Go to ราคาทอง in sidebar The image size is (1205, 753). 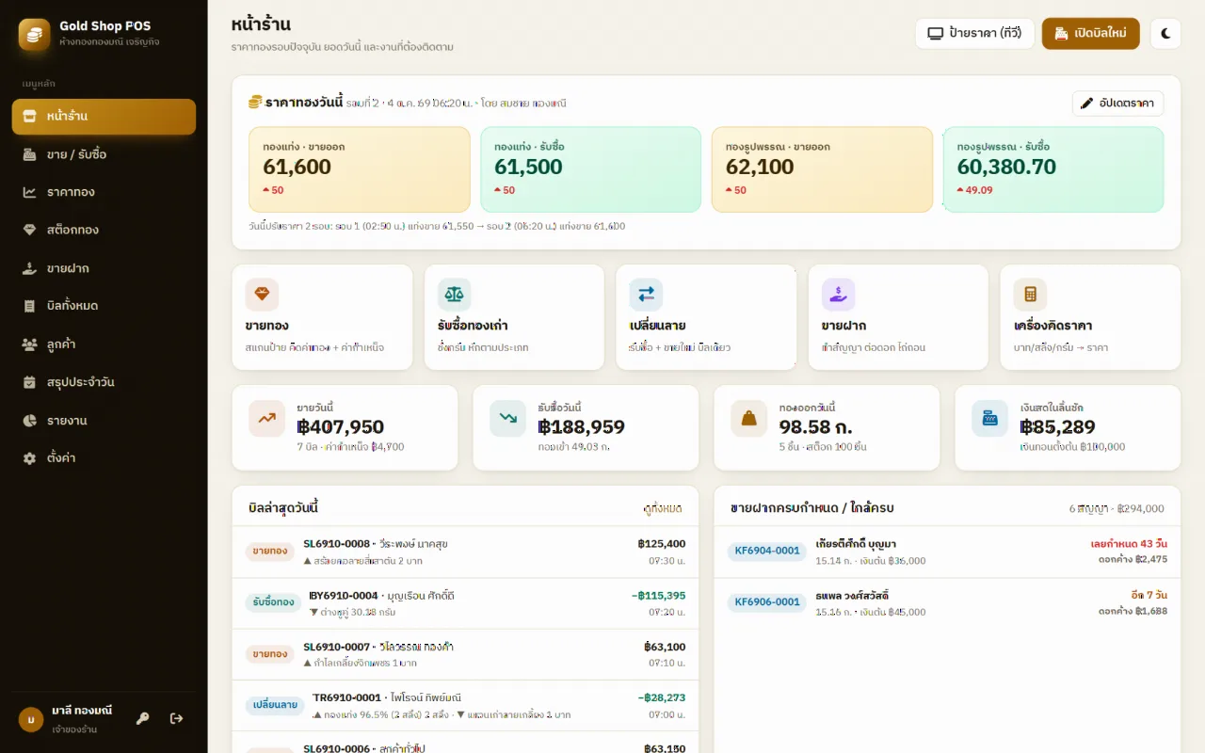pos(104,192)
